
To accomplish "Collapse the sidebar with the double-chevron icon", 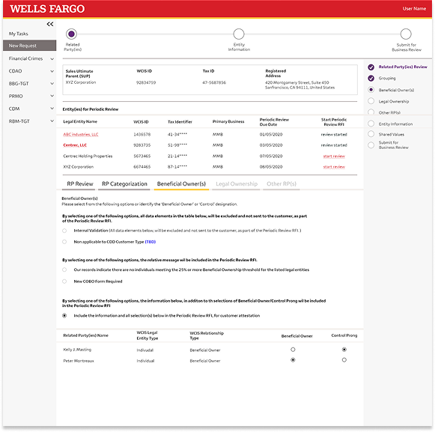I will click(50, 24).
